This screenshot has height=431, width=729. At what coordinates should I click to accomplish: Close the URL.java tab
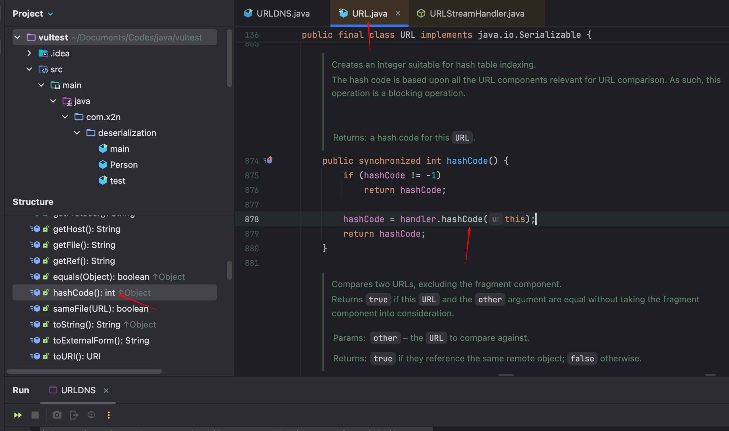(398, 13)
